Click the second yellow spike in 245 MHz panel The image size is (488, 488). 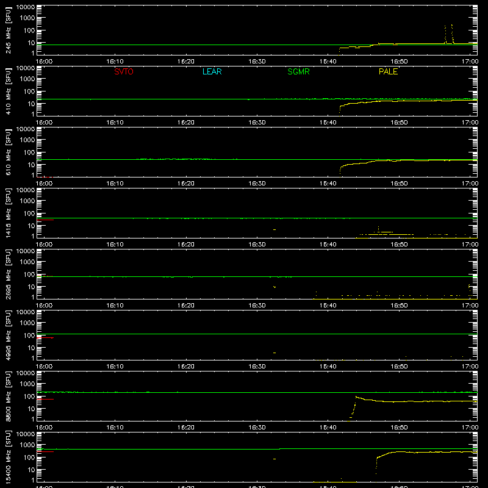tap(452, 34)
